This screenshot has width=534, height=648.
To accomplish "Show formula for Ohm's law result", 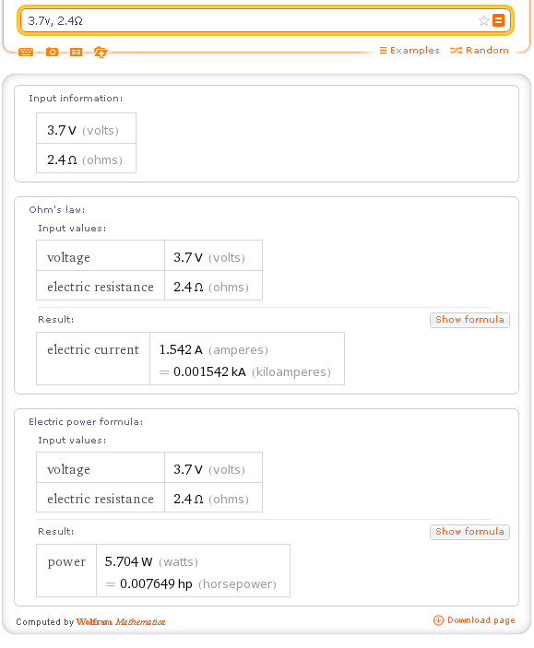I will tap(469, 320).
